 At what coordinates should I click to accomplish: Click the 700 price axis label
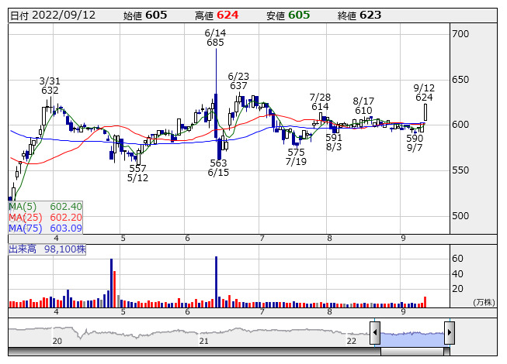coord(460,34)
